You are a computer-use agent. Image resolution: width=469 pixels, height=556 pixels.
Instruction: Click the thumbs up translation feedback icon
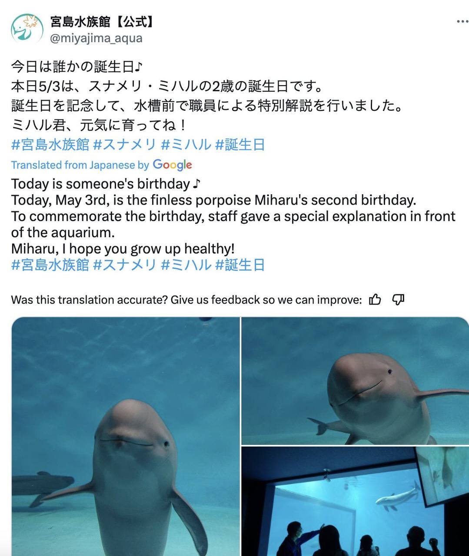click(375, 299)
